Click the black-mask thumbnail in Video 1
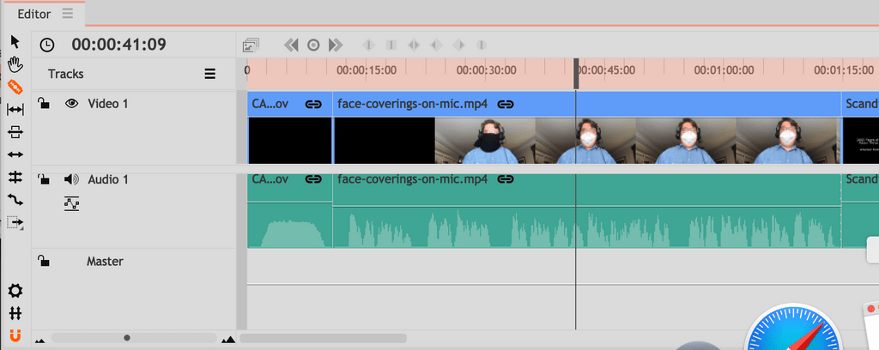Viewport: 879px width, 350px height. click(485, 141)
